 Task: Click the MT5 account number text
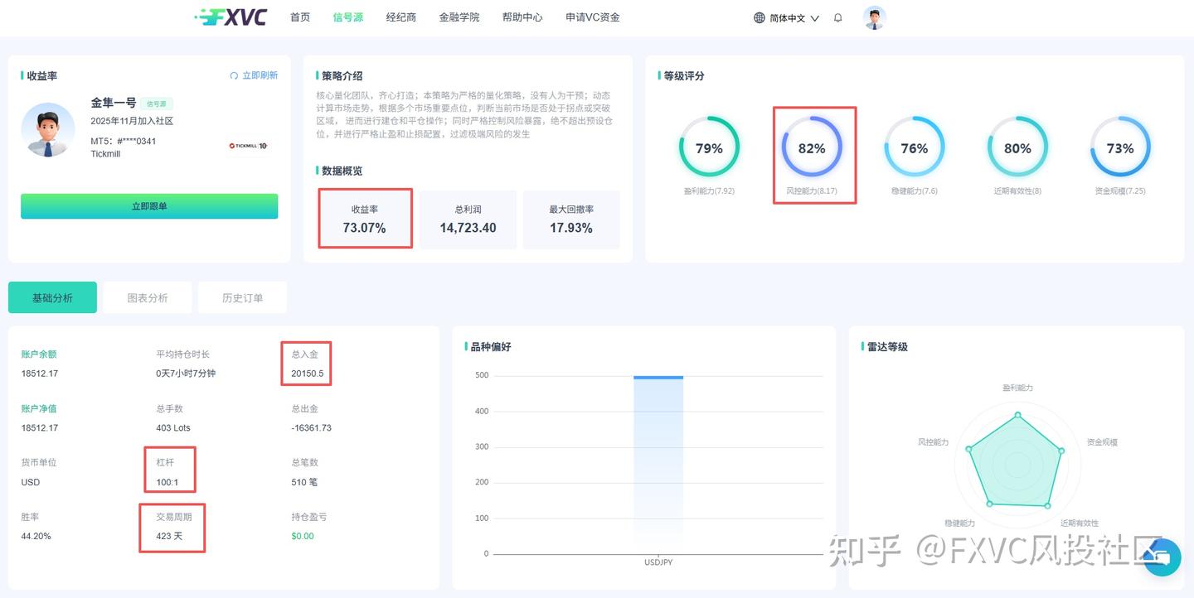pyautogui.click(x=124, y=141)
